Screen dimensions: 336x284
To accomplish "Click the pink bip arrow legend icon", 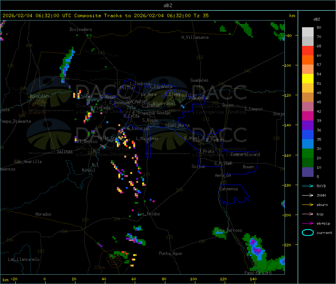I will coord(308,214).
